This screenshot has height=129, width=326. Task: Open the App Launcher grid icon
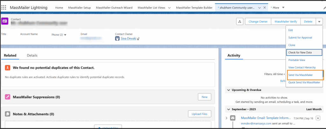pyautogui.click(x=4, y=8)
